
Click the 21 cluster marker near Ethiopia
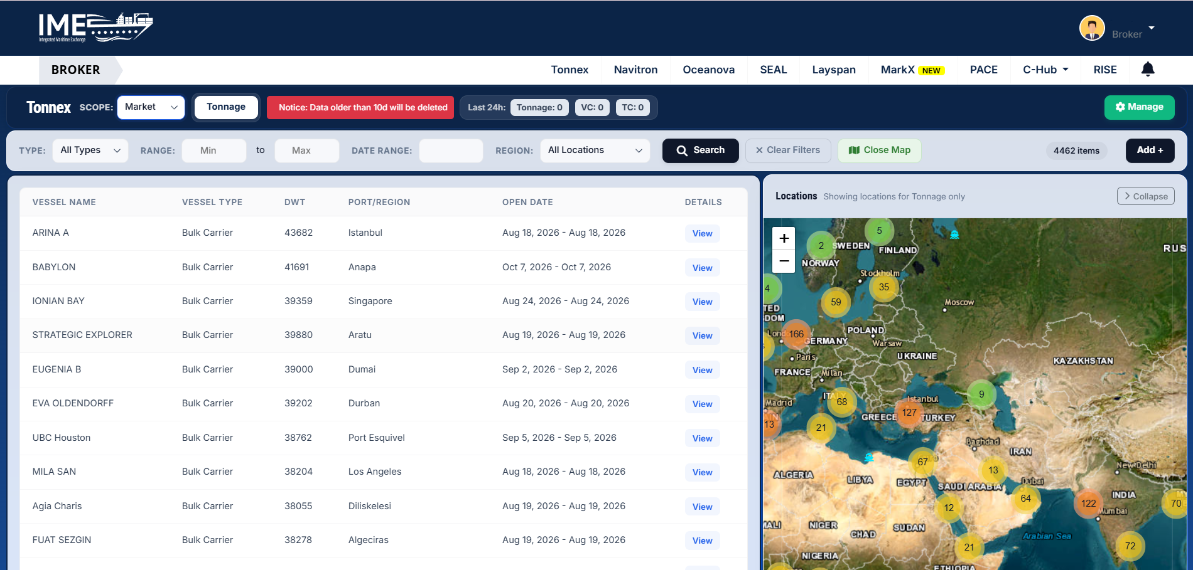pos(969,547)
